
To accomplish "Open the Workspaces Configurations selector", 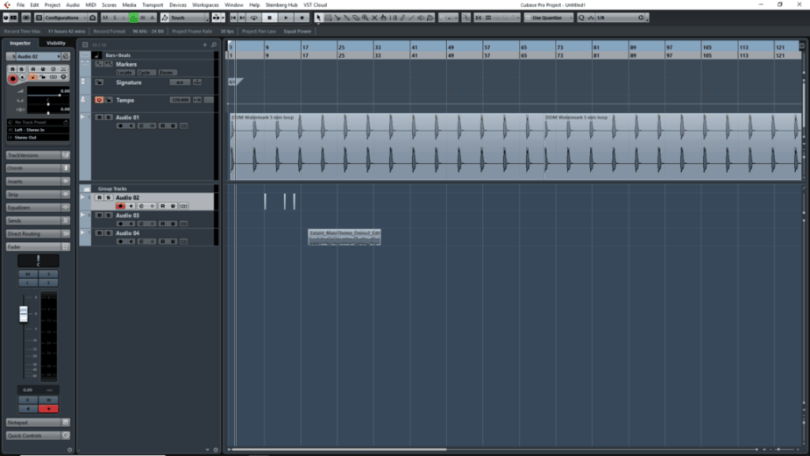I will (61, 18).
